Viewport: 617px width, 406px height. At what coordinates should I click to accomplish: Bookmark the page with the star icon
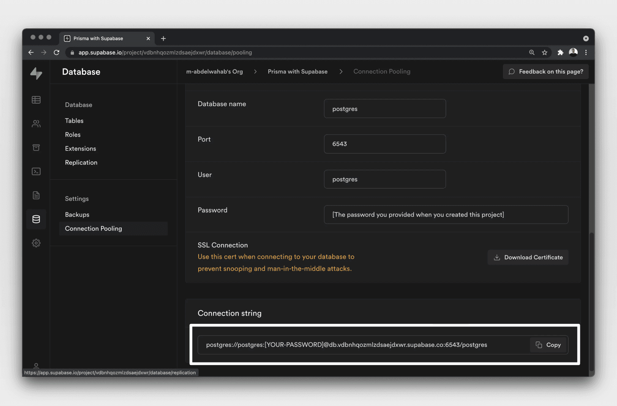pyautogui.click(x=545, y=52)
